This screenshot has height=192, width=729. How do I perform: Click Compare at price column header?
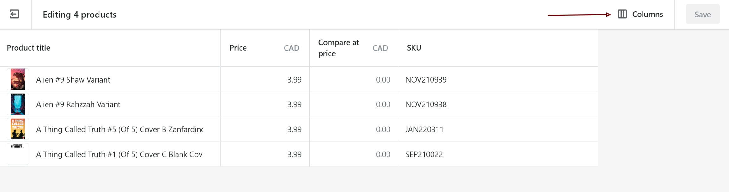click(339, 48)
